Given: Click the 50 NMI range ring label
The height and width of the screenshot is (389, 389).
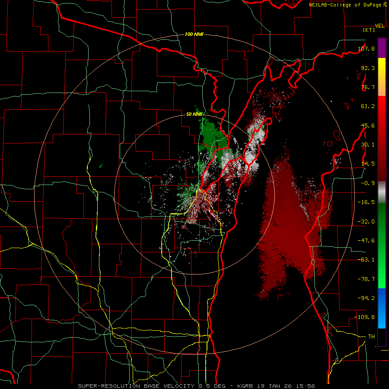Looking at the screenshot, I should point(194,115).
